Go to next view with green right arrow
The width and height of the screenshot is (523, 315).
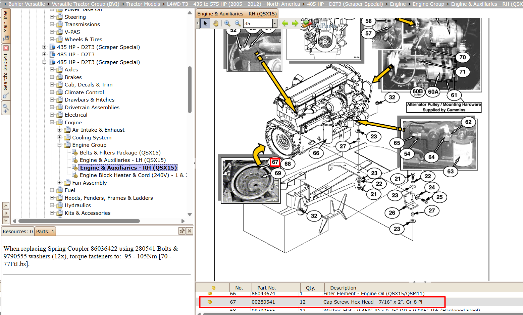295,23
